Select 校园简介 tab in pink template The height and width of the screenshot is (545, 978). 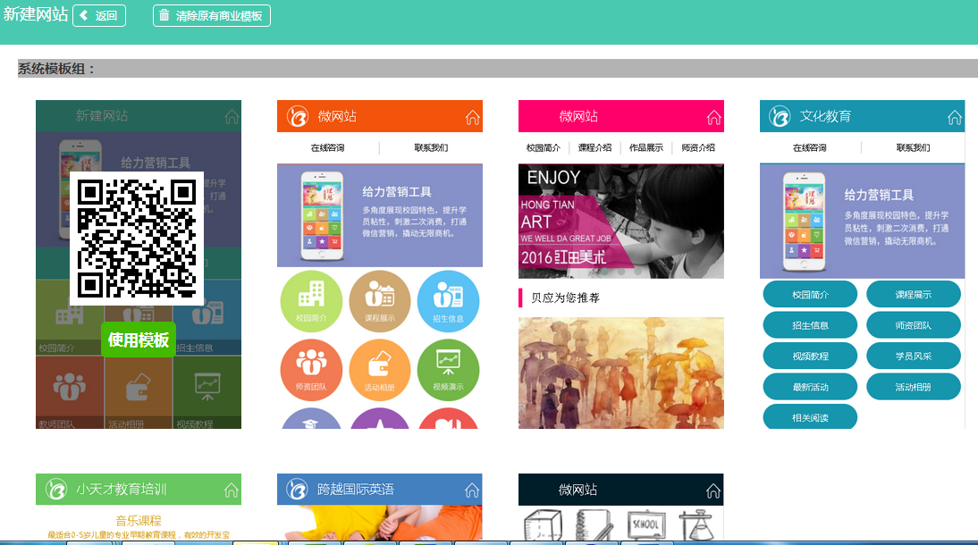click(544, 147)
